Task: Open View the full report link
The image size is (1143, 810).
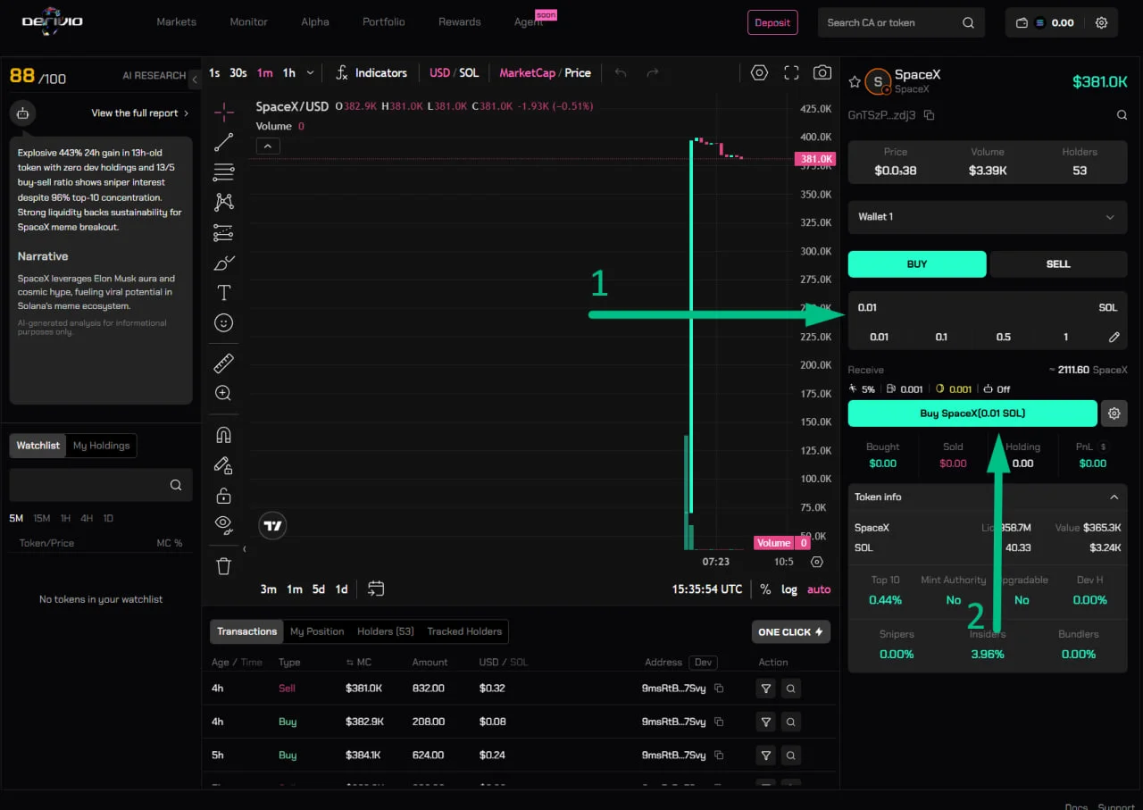Action: (140, 113)
